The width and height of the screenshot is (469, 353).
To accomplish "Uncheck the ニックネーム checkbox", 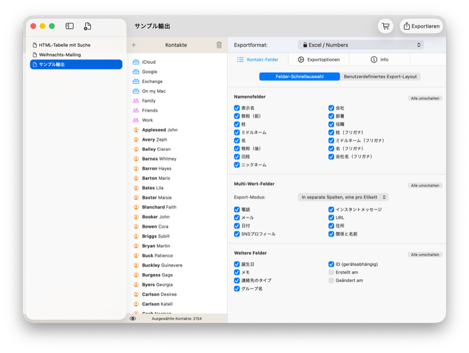I will pos(237,165).
